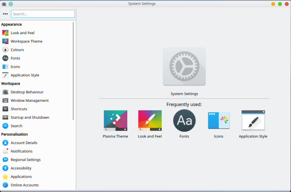Open Window Management settings
This screenshot has height=192, width=291.
point(29,100)
